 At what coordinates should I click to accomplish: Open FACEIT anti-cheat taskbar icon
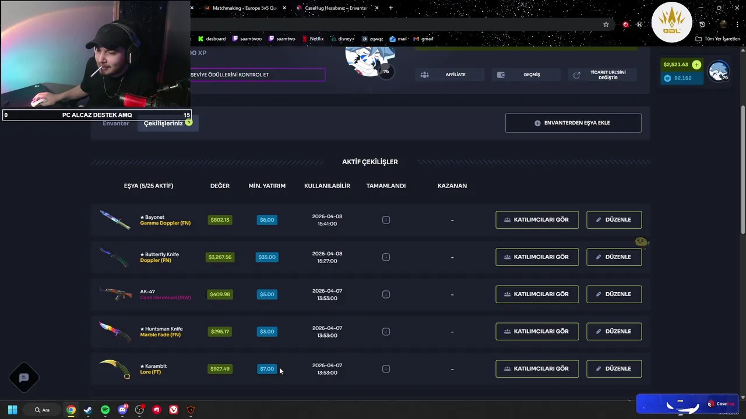pyautogui.click(x=191, y=410)
